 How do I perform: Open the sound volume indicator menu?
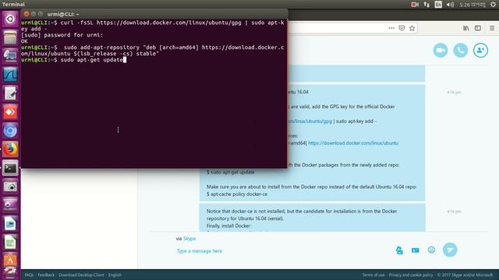pos(450,5)
